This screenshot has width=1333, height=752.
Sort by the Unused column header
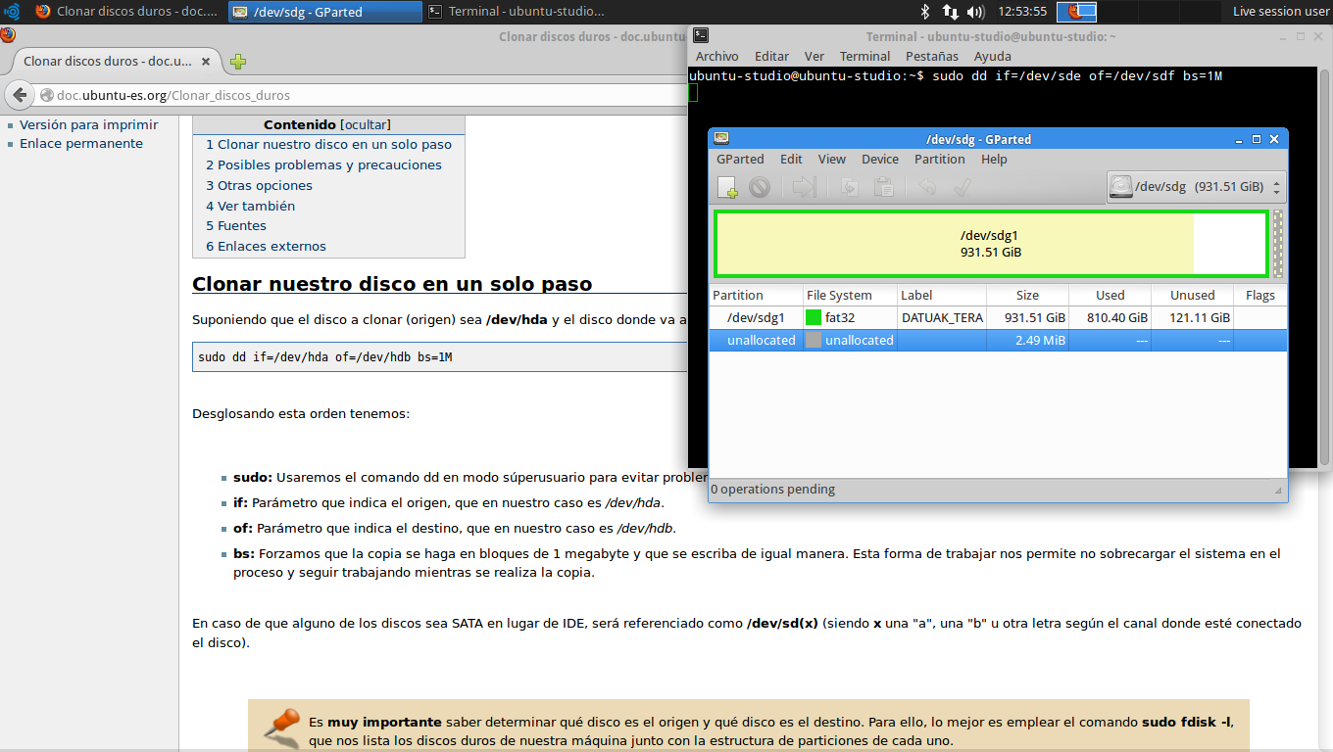pyautogui.click(x=1192, y=295)
